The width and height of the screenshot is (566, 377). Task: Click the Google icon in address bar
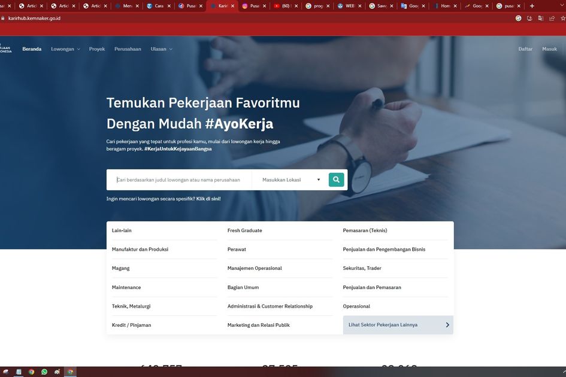pyautogui.click(x=518, y=18)
